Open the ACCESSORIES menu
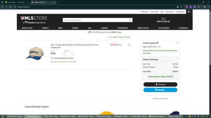The image size is (211, 118). (123, 28)
